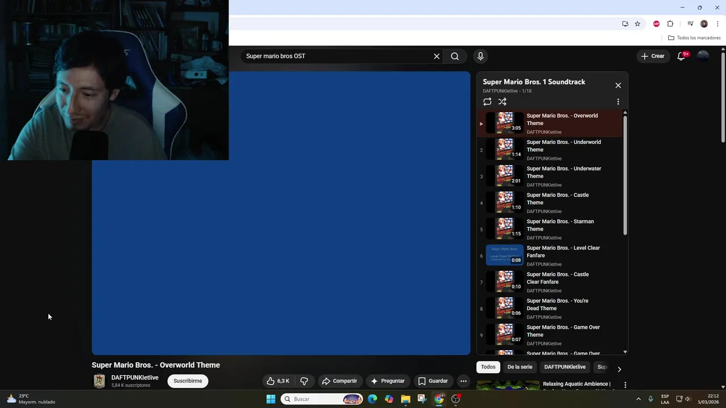
Task: Open the clock showing 22:12
Action: [x=708, y=399]
